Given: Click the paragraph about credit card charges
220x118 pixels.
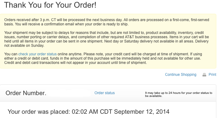Looking at the screenshot, I should (103, 58).
